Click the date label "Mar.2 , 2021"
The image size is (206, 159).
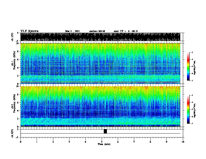73,31
